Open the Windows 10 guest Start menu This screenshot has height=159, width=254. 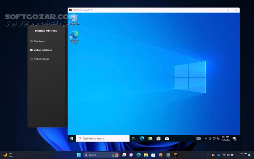72,138
